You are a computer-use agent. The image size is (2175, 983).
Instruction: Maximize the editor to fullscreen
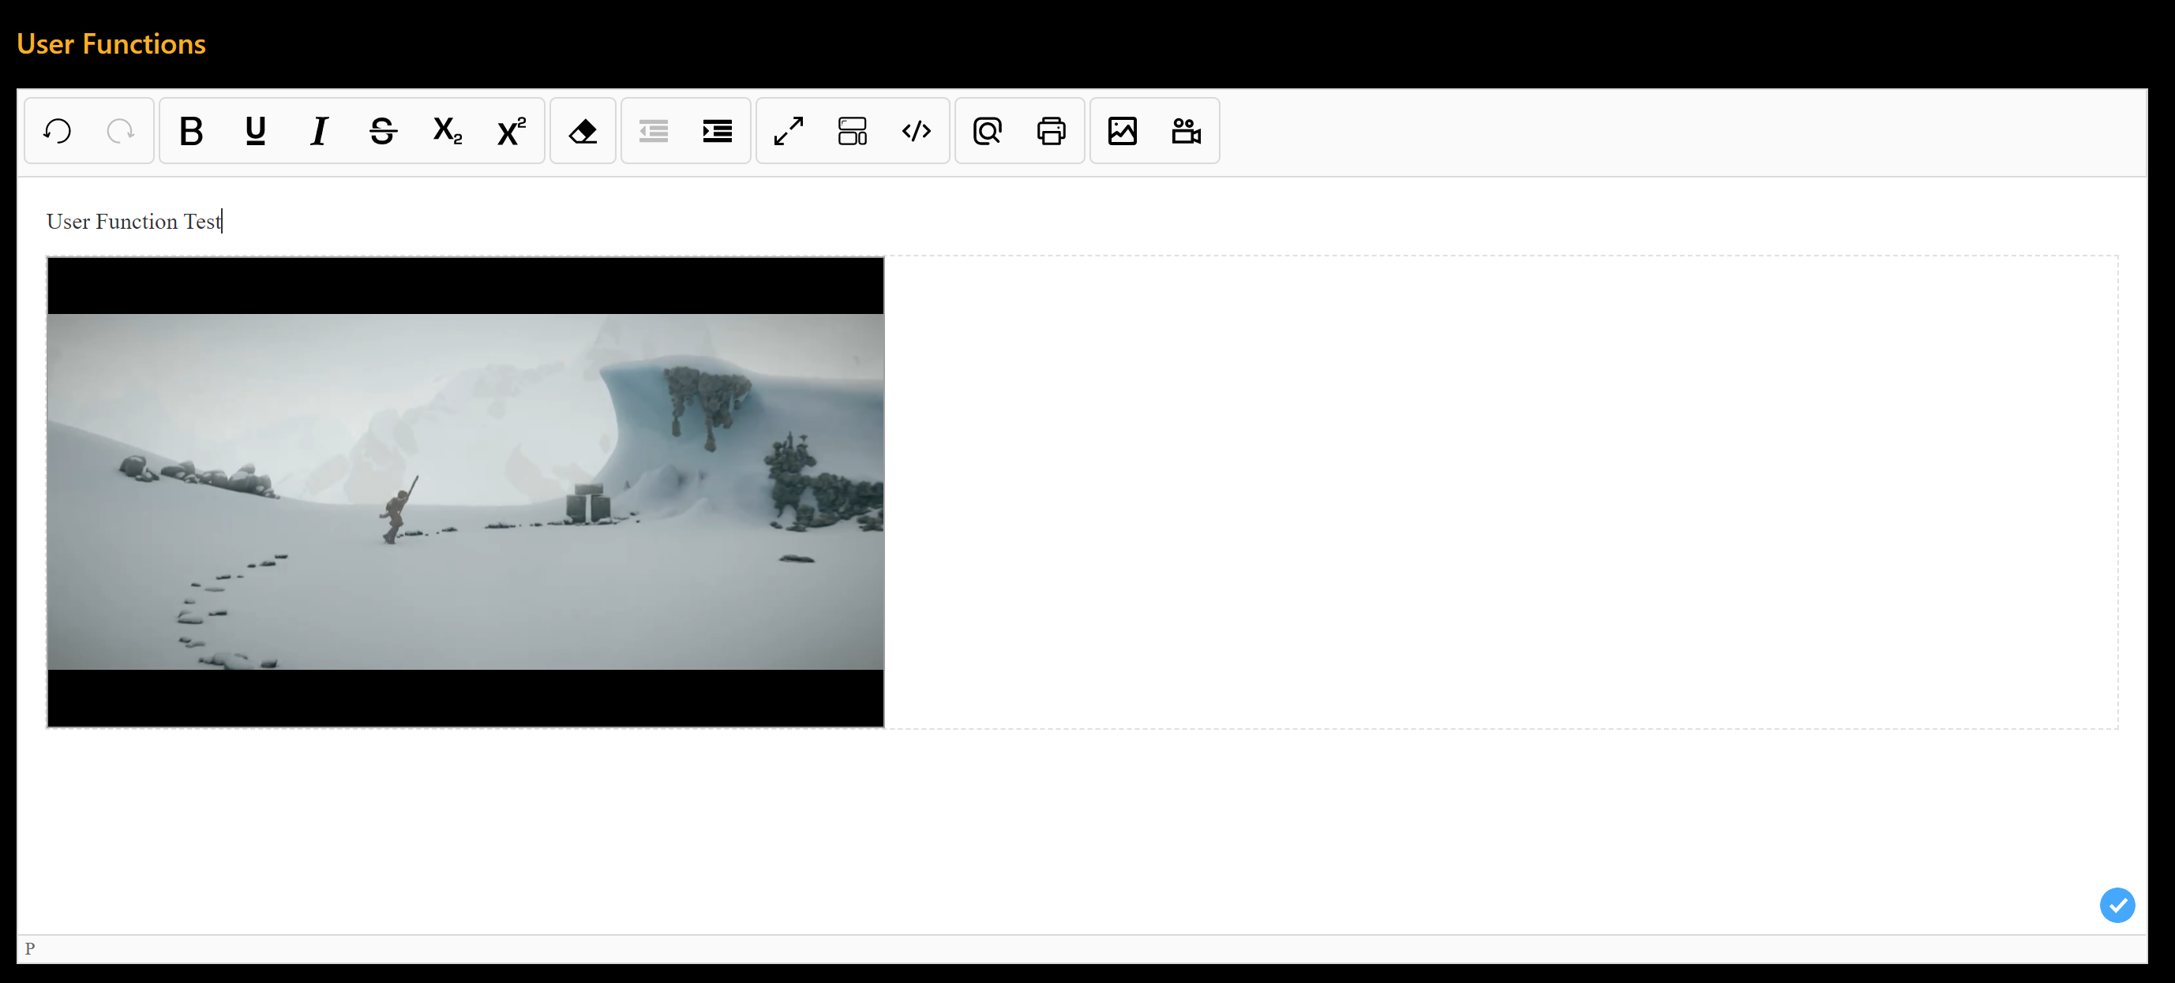coord(788,131)
